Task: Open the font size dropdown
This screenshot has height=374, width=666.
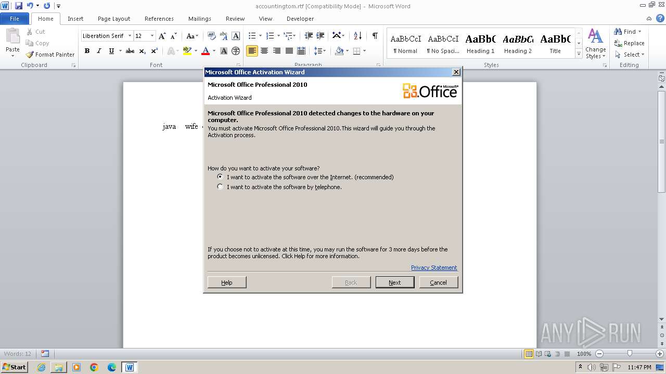Action: (152, 36)
